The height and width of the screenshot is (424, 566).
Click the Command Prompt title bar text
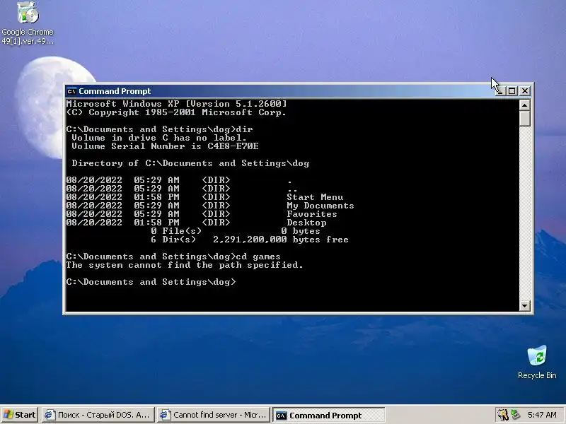pos(115,91)
